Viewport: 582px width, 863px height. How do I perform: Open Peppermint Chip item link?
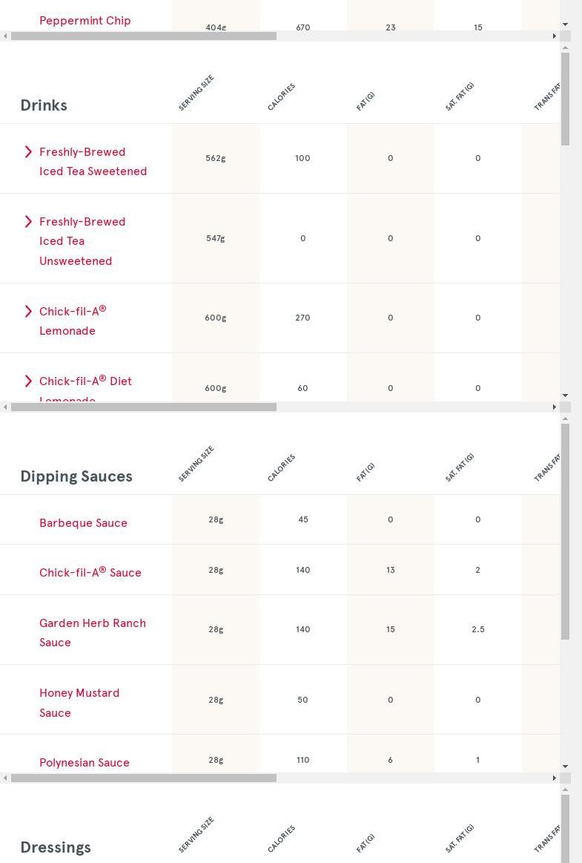coord(85,21)
